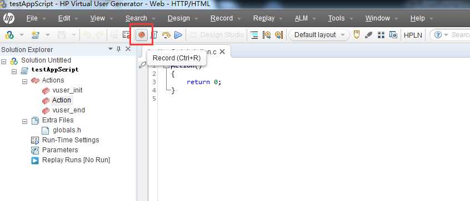This screenshot has height=201, width=470.
Task: Close the Action.c editor tab
Action: 222,51
